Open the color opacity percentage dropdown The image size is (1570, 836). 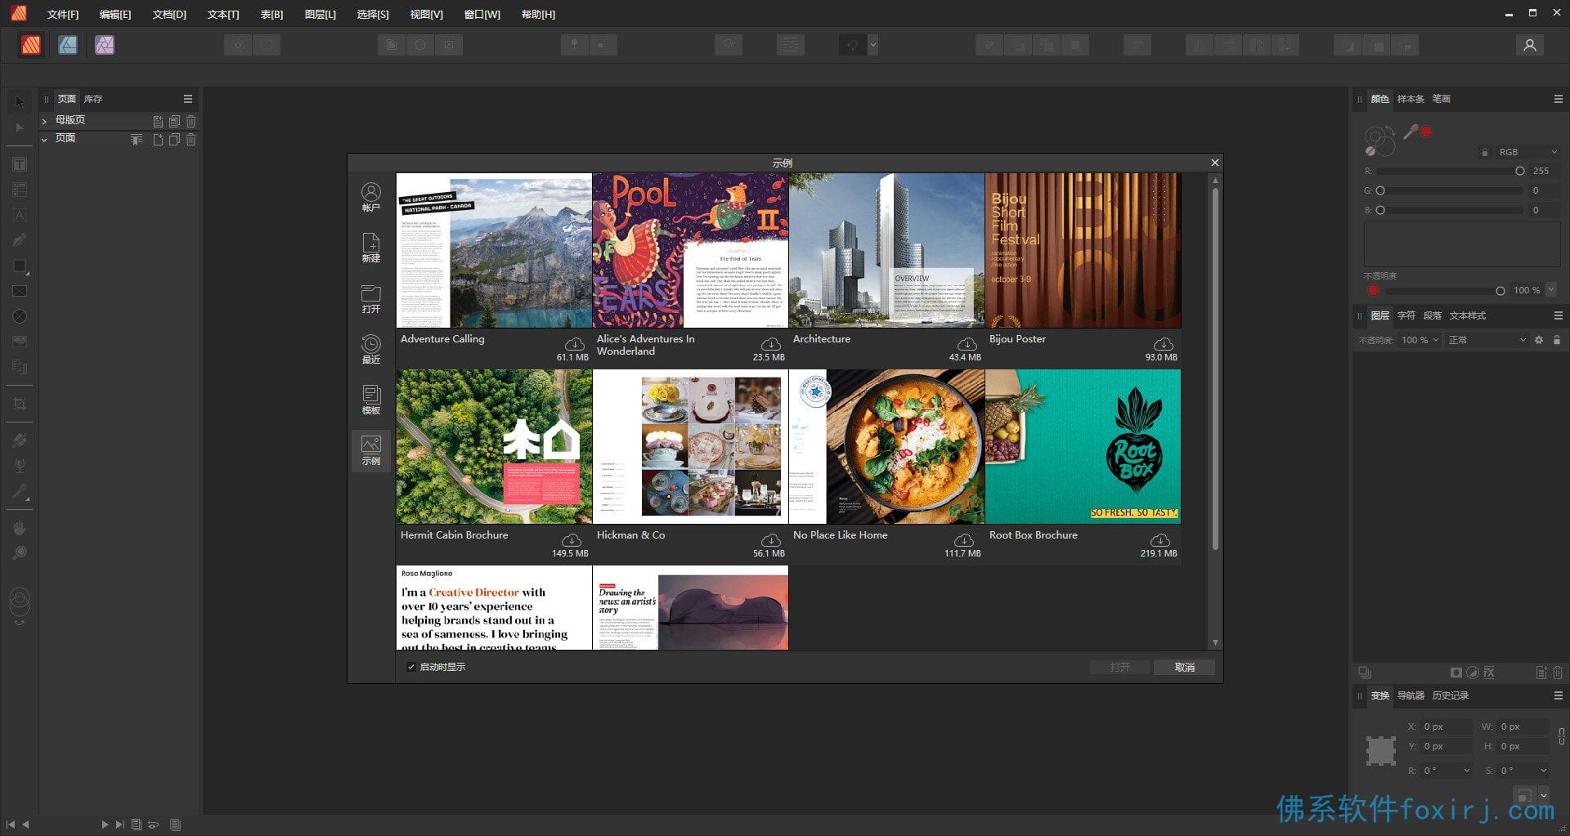pos(1551,290)
